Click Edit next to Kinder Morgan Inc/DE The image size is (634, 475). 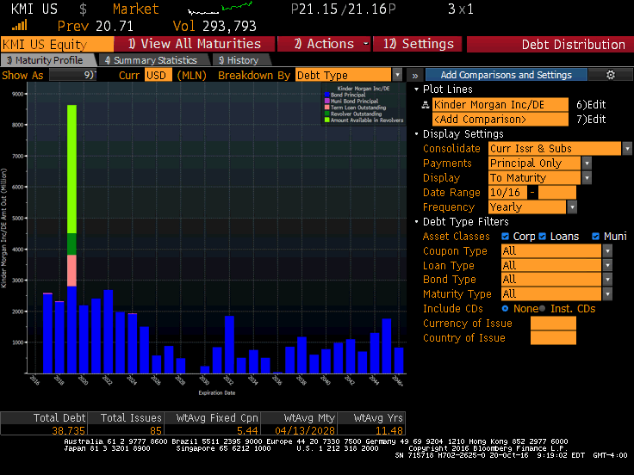pos(591,105)
